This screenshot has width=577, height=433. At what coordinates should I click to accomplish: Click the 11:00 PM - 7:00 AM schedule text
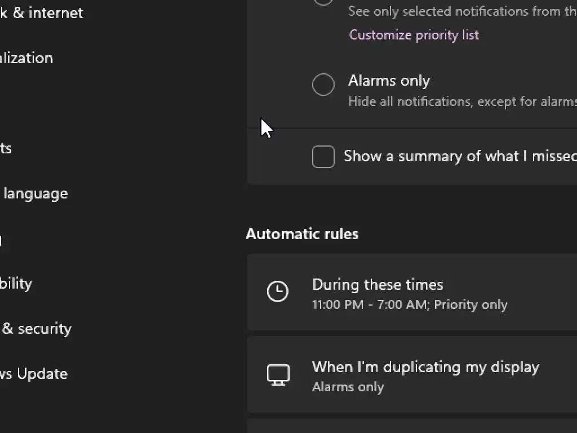click(x=410, y=305)
